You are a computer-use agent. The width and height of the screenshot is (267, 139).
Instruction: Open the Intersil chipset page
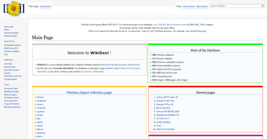click(40, 122)
